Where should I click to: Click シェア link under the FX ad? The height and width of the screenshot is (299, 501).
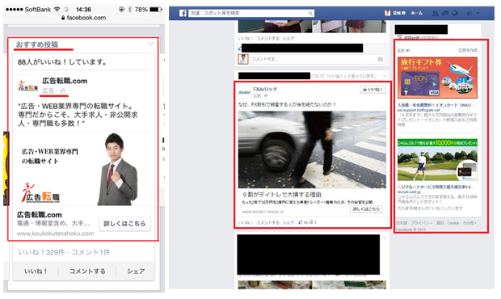[288, 223]
